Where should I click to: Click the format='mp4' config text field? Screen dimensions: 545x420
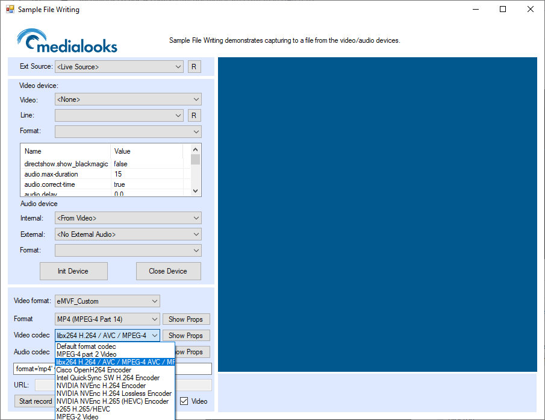(x=34, y=369)
